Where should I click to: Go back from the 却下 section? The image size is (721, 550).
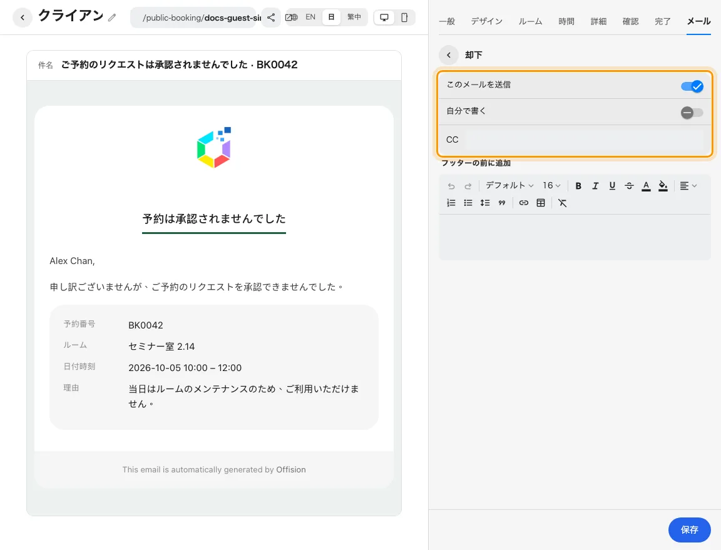coord(449,54)
